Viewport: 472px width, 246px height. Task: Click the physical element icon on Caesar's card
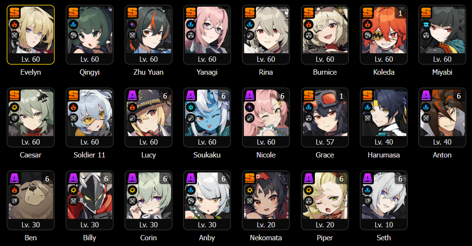(15, 107)
